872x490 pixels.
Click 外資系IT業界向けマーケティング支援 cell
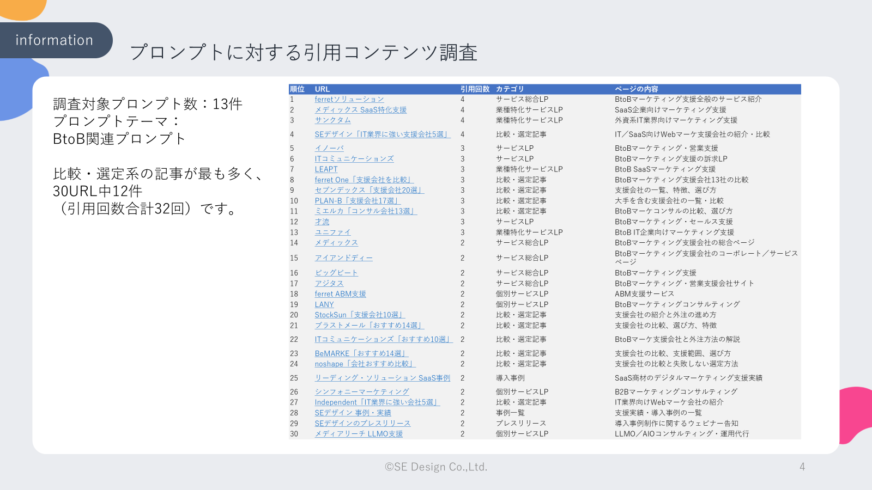[676, 120]
